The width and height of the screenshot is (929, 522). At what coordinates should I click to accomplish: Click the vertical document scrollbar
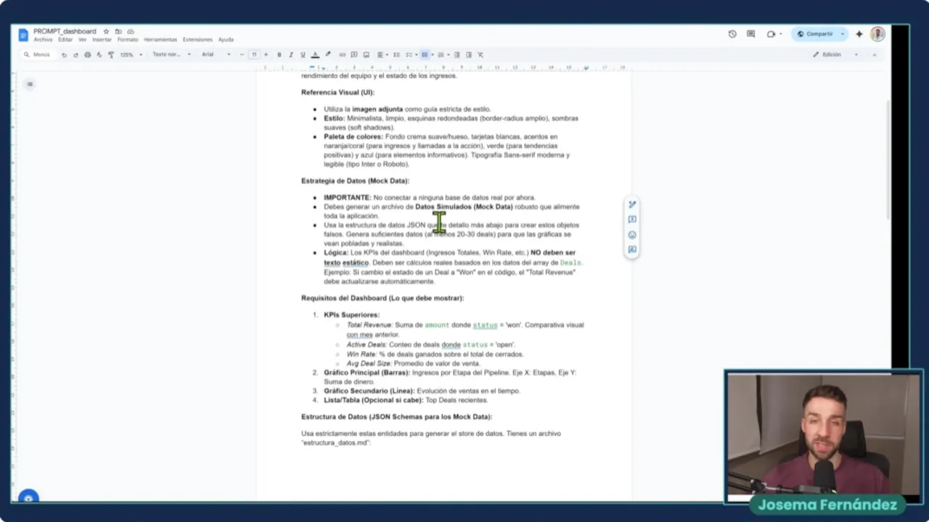888,159
